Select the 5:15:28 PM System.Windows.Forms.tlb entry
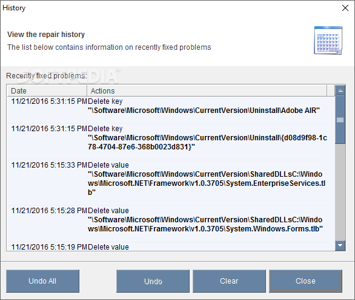The width and height of the screenshot is (355, 300). point(167,224)
